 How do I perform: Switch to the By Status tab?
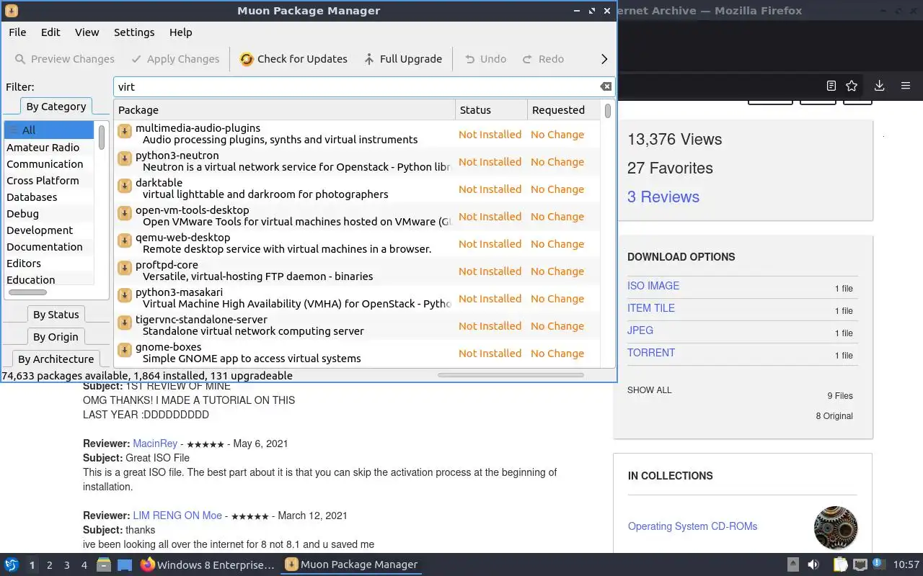[56, 315]
